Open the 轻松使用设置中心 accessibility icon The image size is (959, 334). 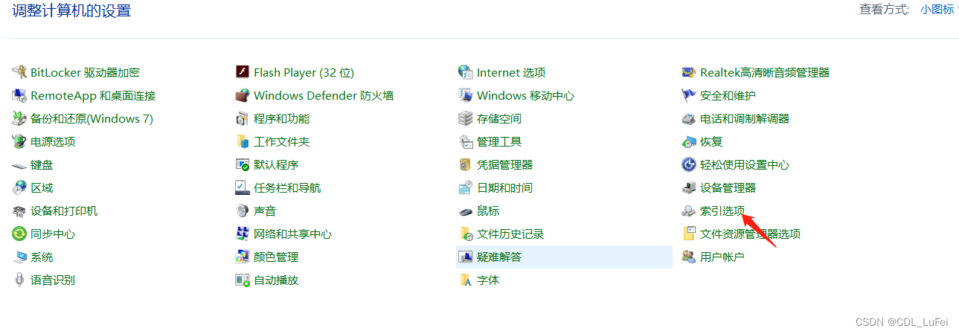(688, 164)
